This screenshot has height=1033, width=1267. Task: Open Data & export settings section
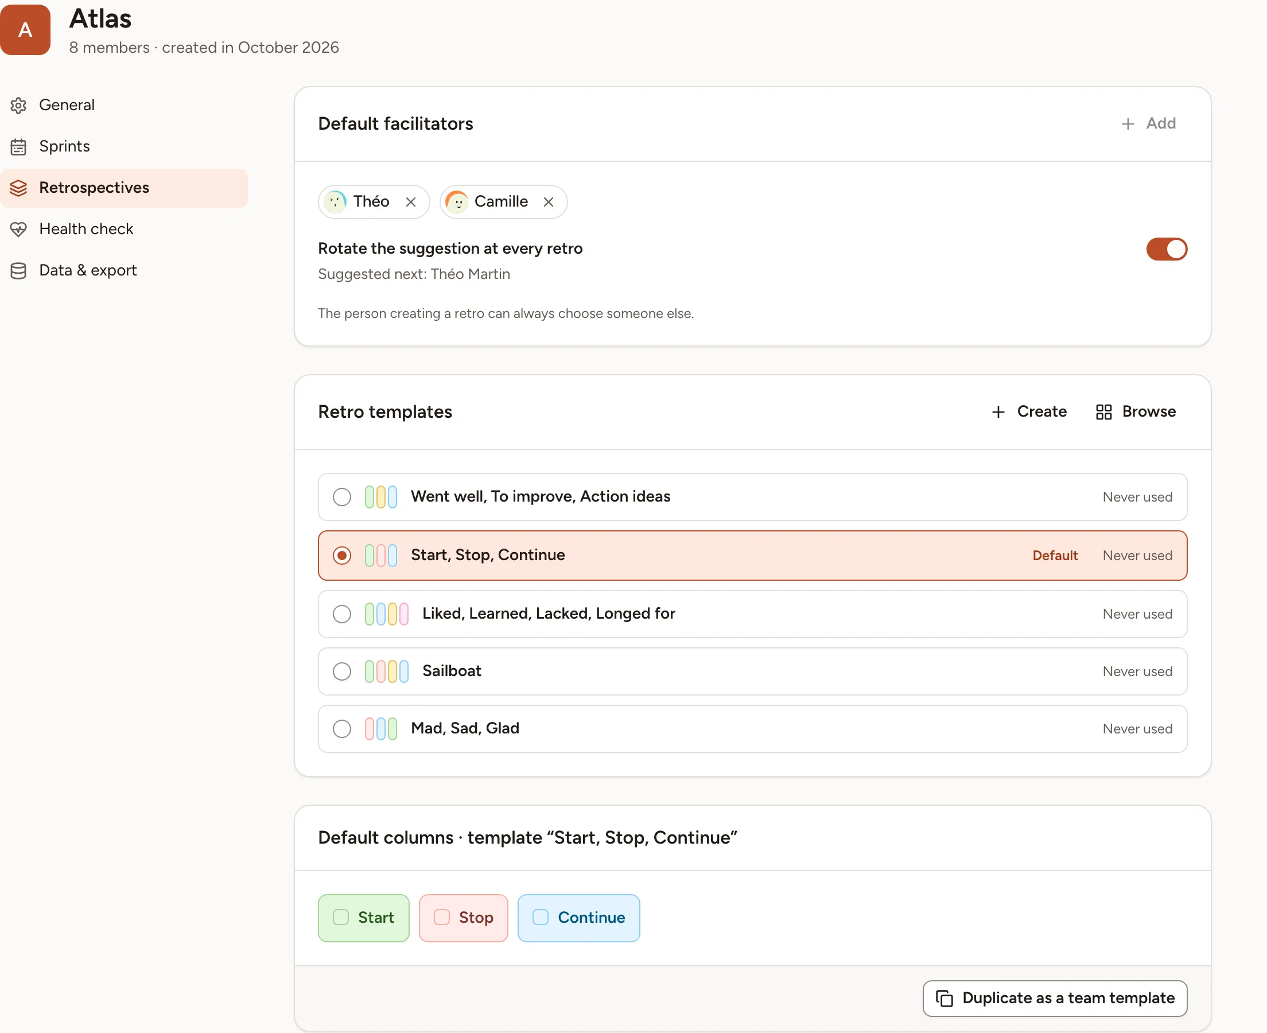(x=124, y=271)
